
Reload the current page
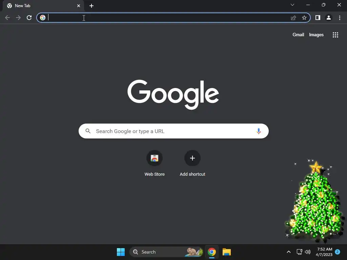click(29, 18)
